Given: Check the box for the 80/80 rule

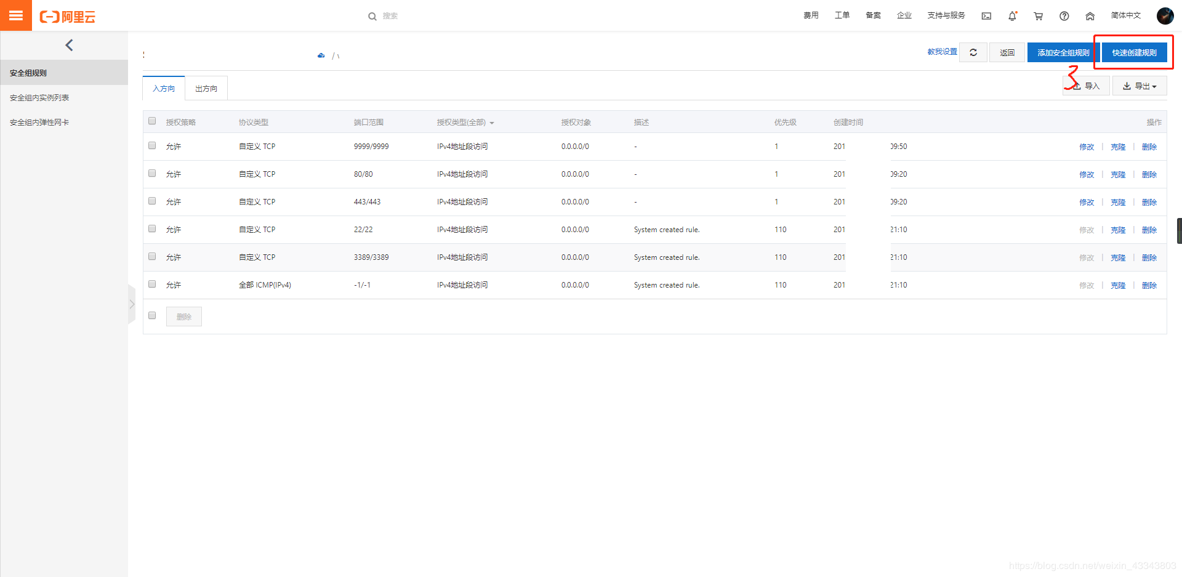Looking at the screenshot, I should coord(152,174).
